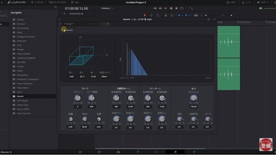Click the Limiter effect icon
Image resolution: width=276 pixels, height=155 pixels.
pos(14,67)
